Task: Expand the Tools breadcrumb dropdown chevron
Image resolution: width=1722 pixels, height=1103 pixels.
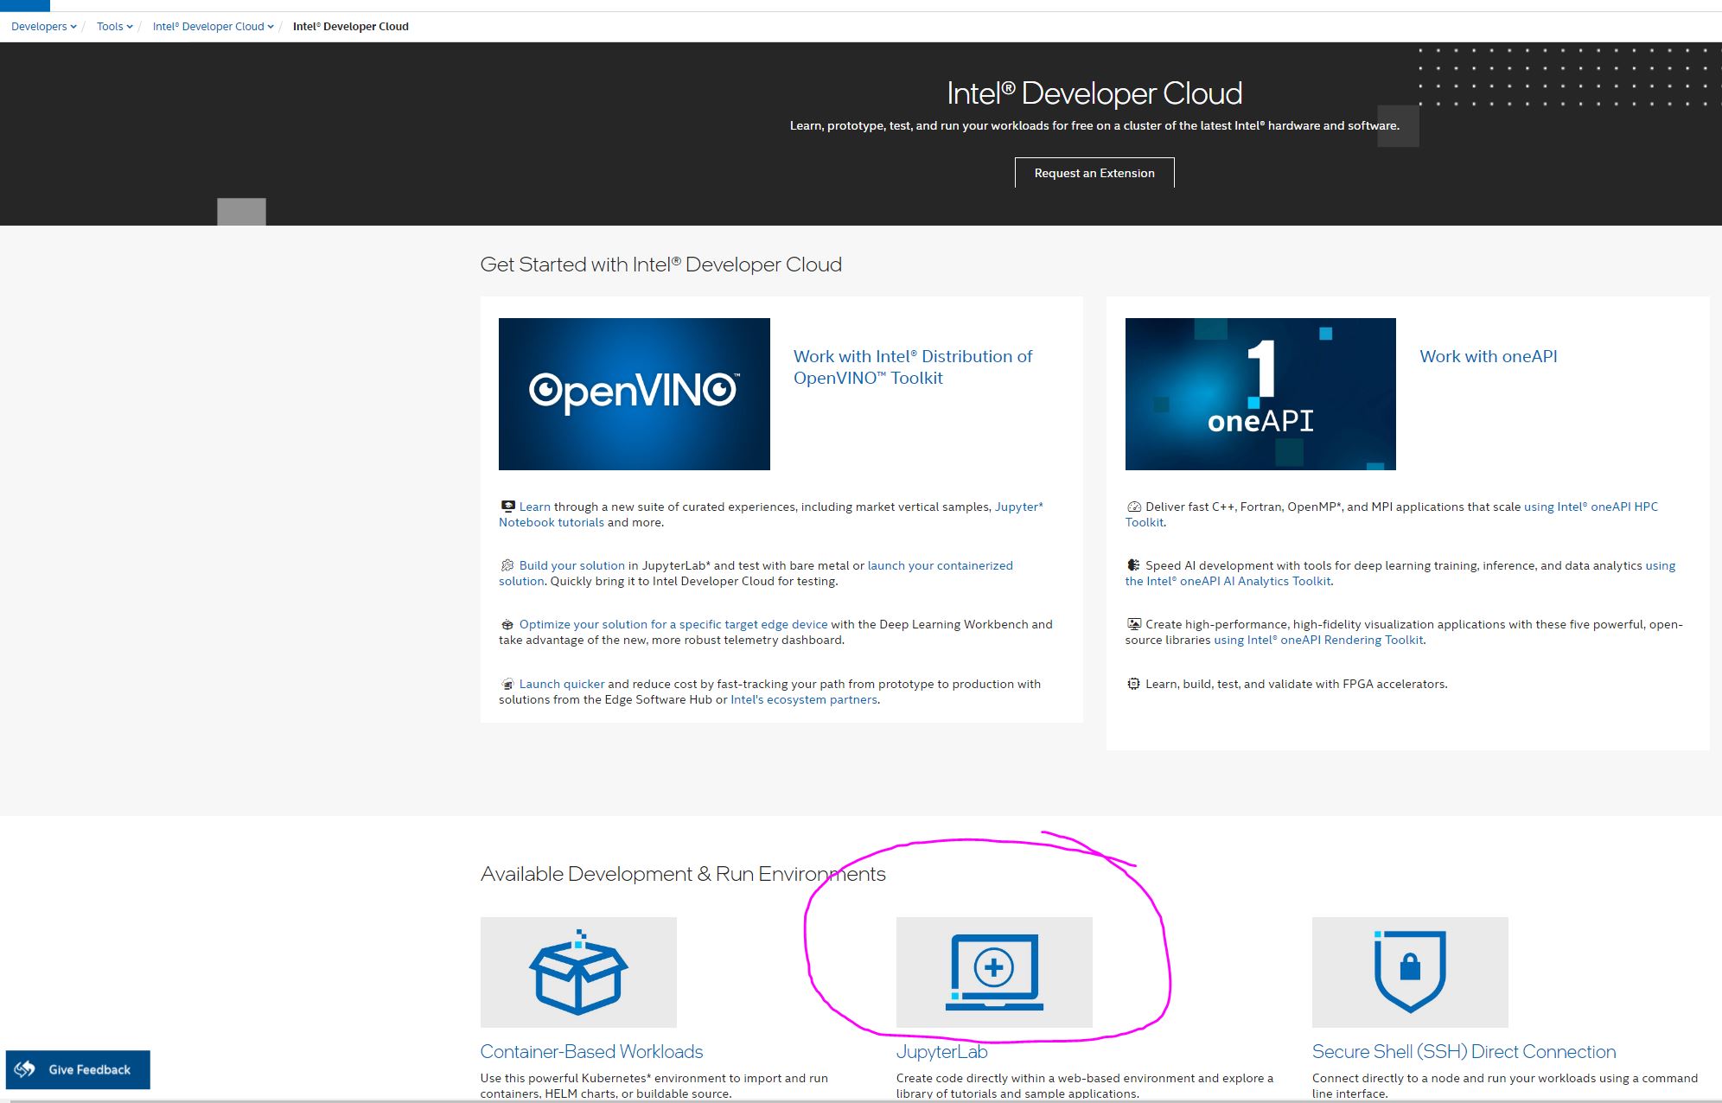Action: tap(128, 26)
